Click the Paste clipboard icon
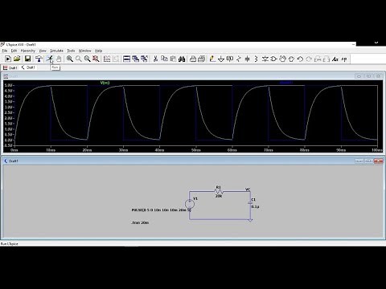Image resolution: width=386 pixels, height=289 pixels. tap(173, 59)
